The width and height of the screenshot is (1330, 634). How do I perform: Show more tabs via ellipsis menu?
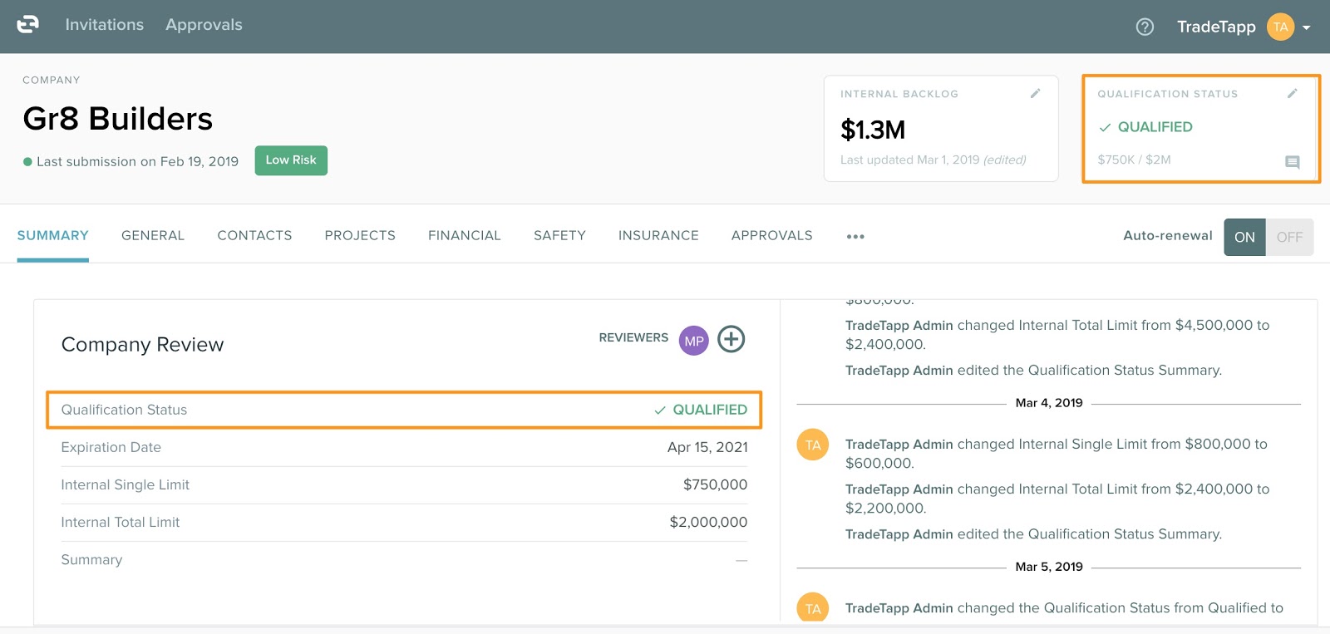click(855, 237)
